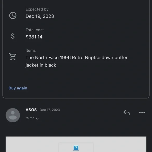152x152 pixels.
Task: Tap the ASOS sender avatar
Action: 13,115
